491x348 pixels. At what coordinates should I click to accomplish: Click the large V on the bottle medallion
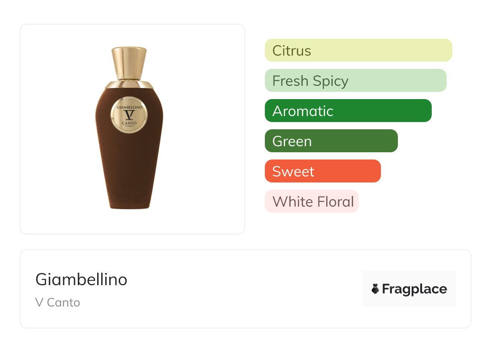[x=129, y=116]
